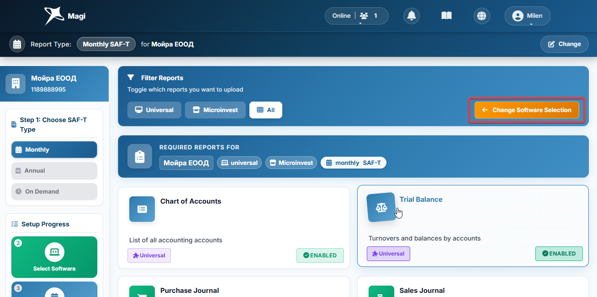Toggle ENABLED status on Chart of Accounts
The width and height of the screenshot is (597, 297).
tap(320, 256)
